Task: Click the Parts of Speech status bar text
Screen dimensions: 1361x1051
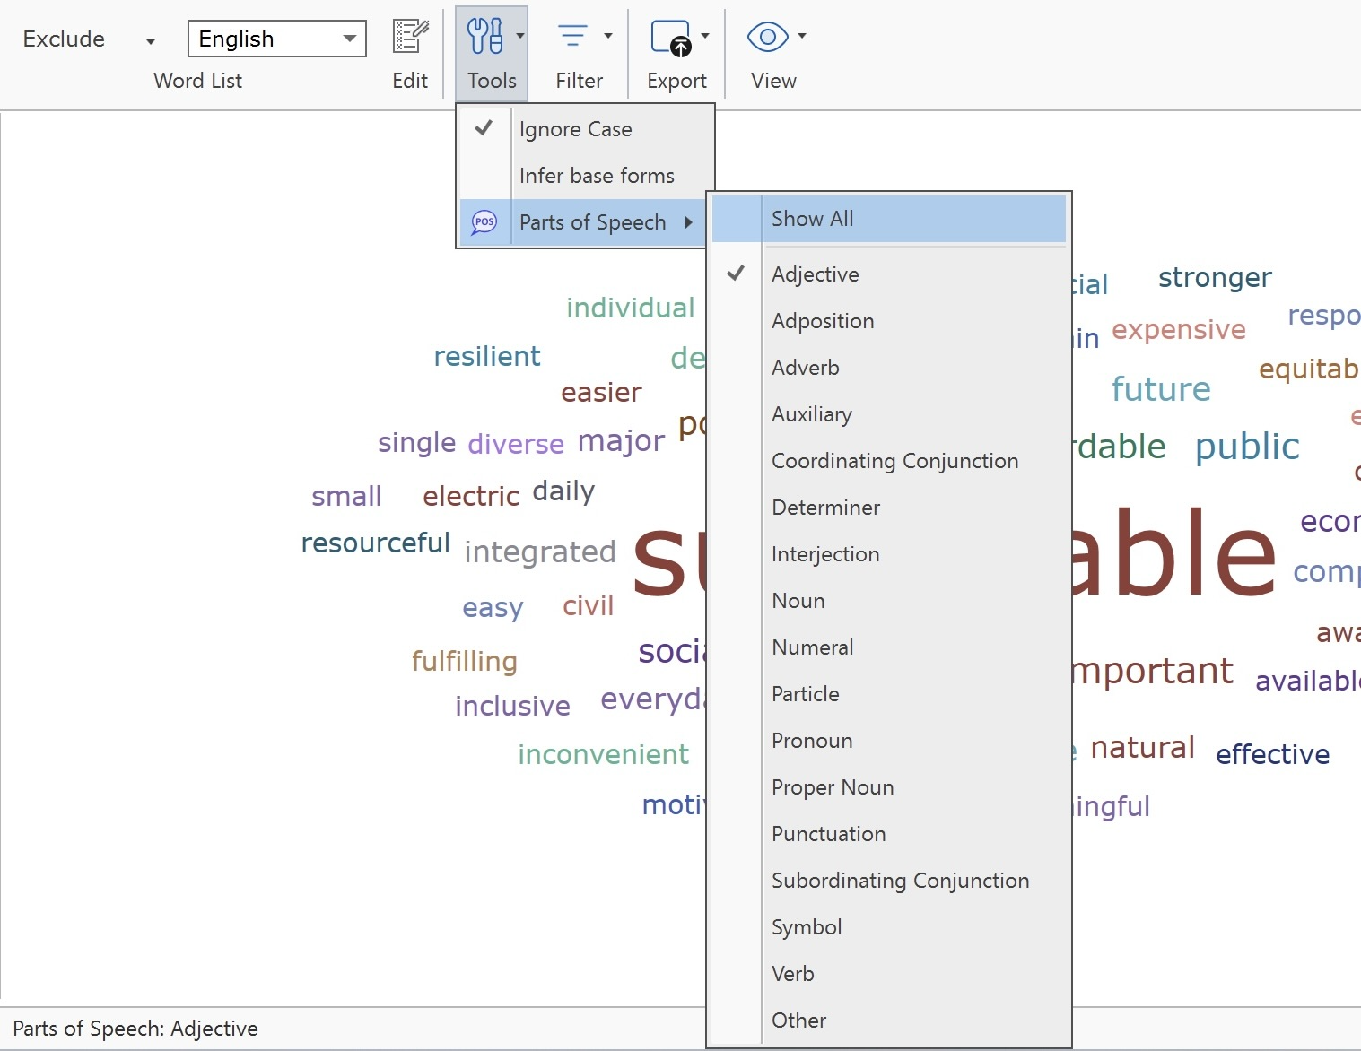Action: click(x=136, y=1028)
